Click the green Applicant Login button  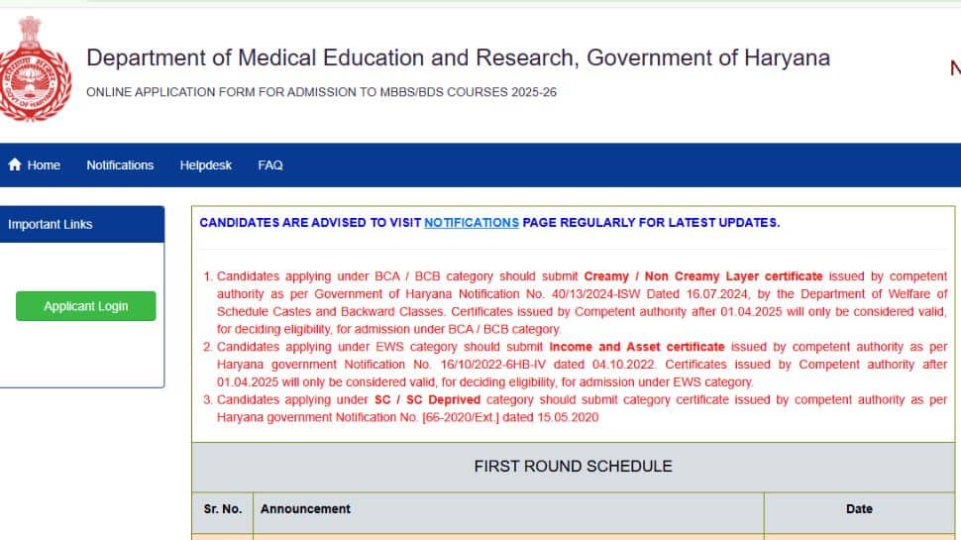coord(86,306)
